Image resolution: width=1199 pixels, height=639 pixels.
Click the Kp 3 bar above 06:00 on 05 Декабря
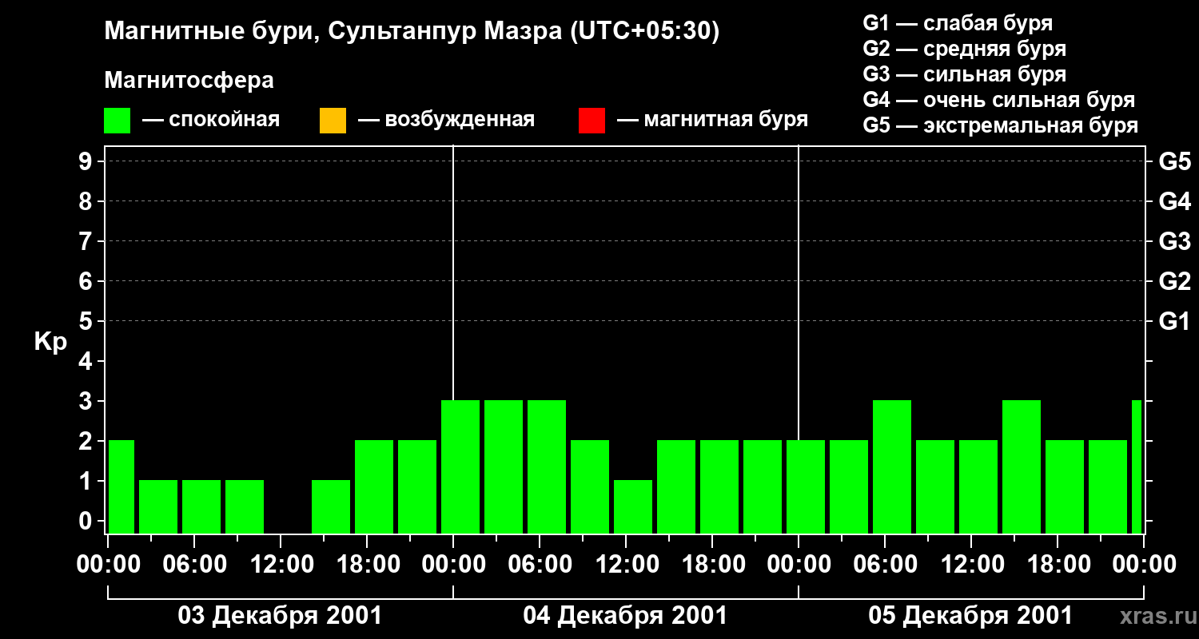click(x=892, y=466)
